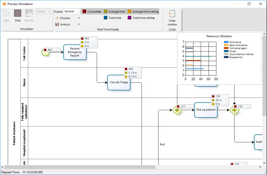Click the Receptionist legend swatch

click(x=226, y=57)
